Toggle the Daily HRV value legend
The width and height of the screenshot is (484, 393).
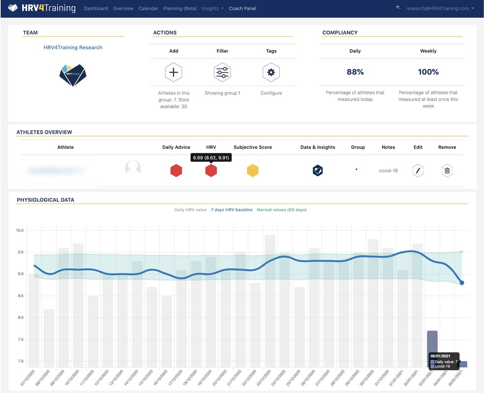click(190, 210)
